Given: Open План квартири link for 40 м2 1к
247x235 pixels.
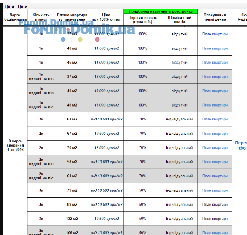Looking at the screenshot, I should (215, 48).
